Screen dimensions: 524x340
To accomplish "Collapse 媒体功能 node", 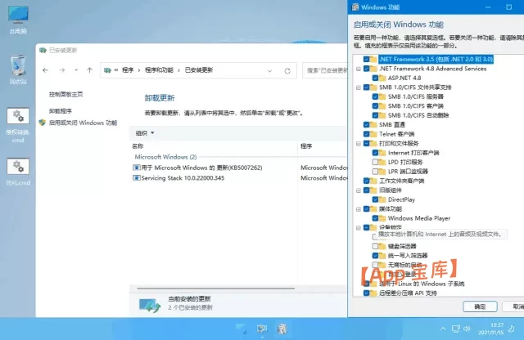I will [359, 209].
